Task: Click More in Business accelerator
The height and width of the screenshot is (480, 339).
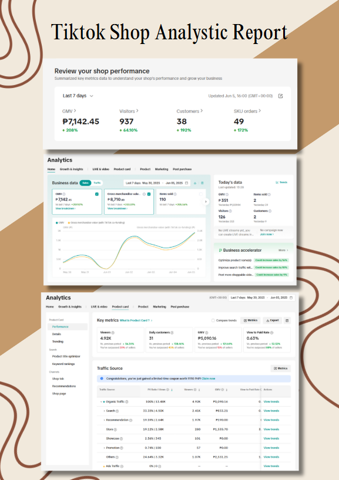Action: pyautogui.click(x=283, y=250)
